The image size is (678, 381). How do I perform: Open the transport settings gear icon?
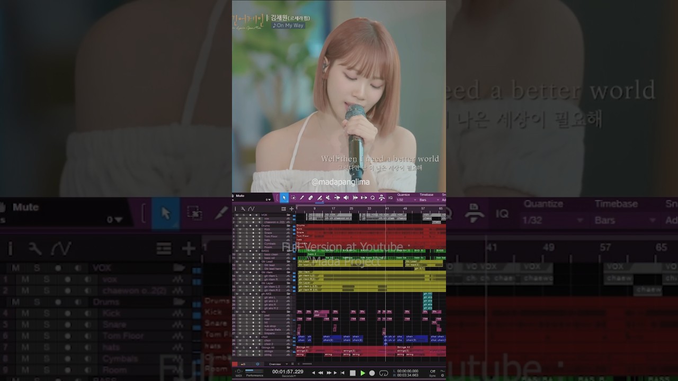pyautogui.click(x=442, y=375)
